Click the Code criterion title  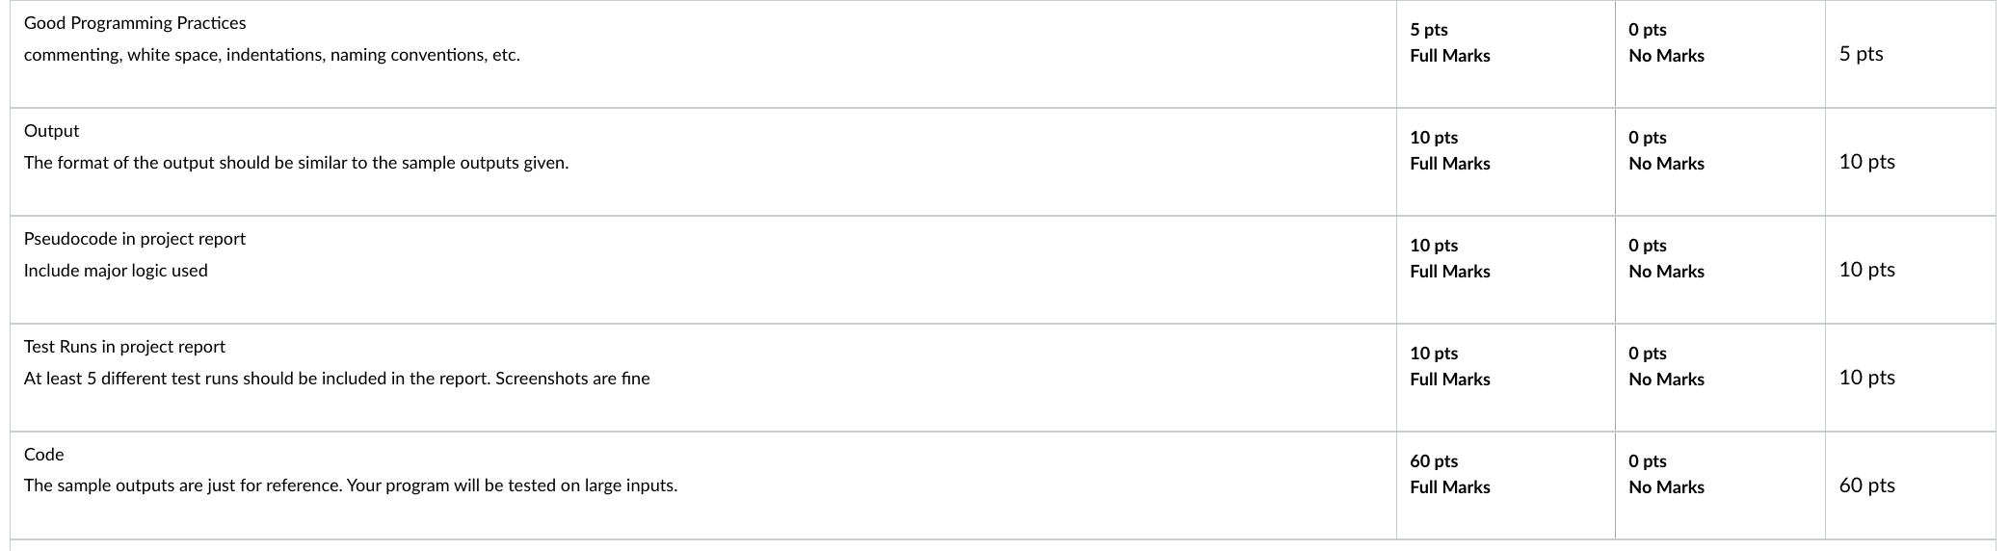click(x=43, y=455)
